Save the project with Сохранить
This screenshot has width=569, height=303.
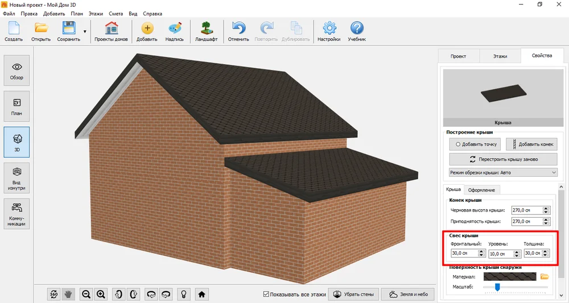(x=69, y=31)
